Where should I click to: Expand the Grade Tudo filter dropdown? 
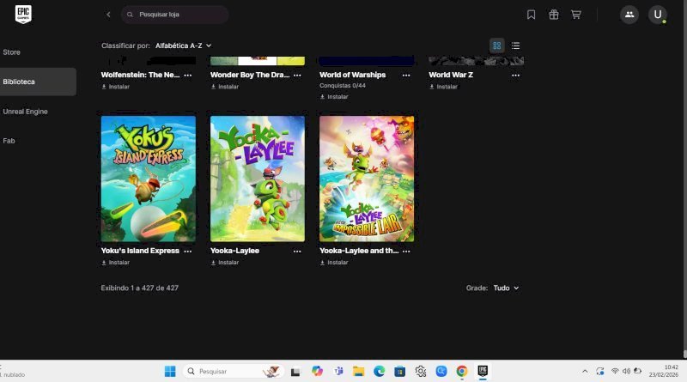coord(506,288)
